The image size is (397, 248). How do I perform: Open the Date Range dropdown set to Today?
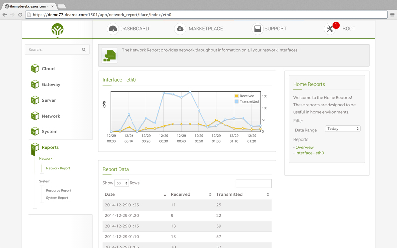coord(342,129)
